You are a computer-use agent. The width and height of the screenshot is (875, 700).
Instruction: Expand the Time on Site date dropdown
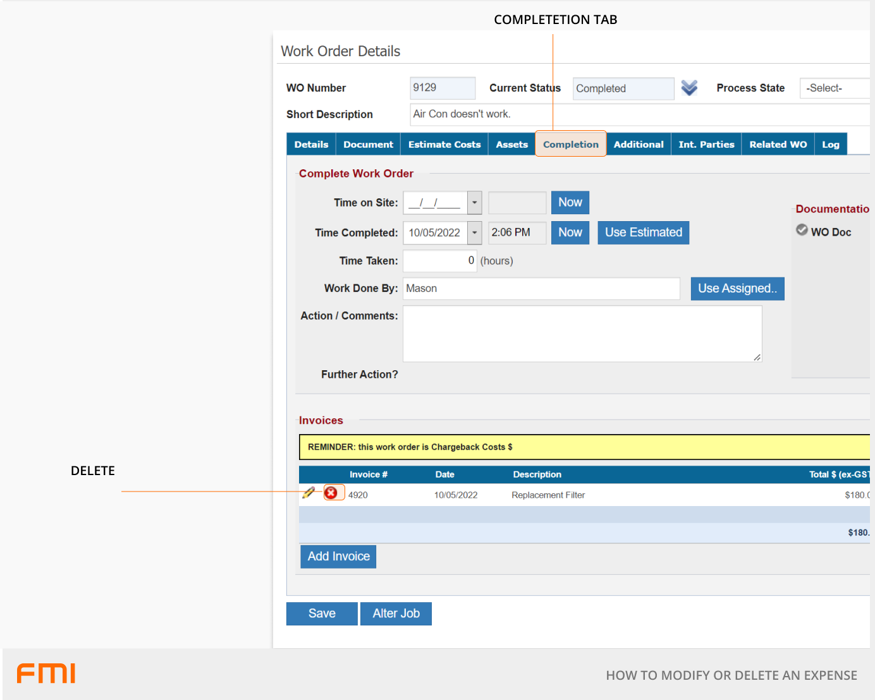[474, 203]
